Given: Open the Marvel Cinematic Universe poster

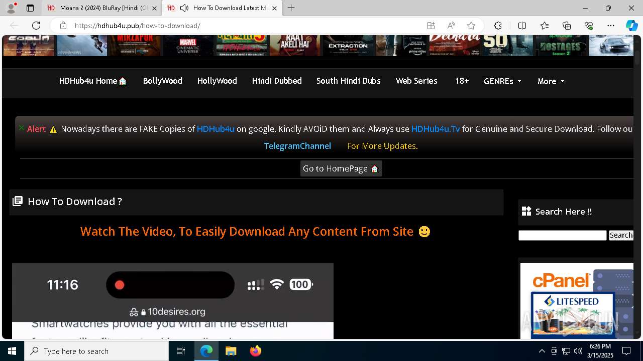Looking at the screenshot, I should pos(188,45).
